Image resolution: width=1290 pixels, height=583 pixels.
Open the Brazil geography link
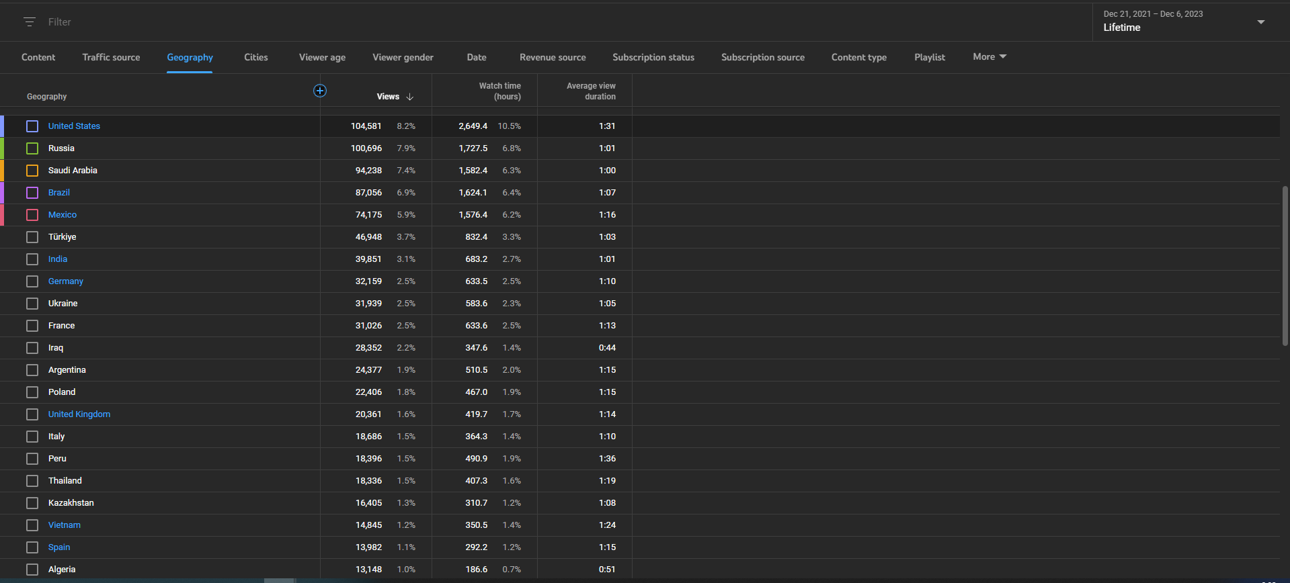59,193
